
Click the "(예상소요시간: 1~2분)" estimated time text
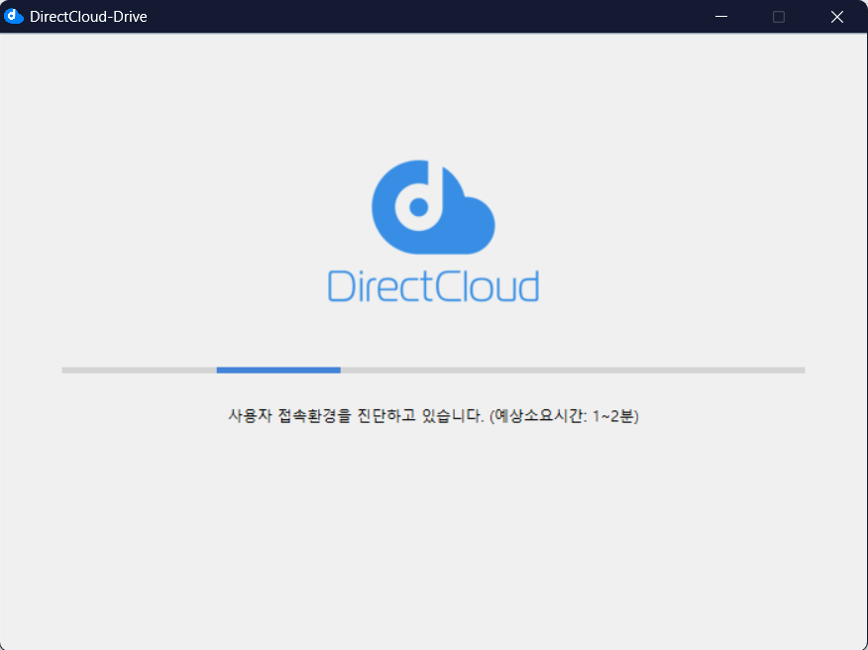click(x=564, y=416)
